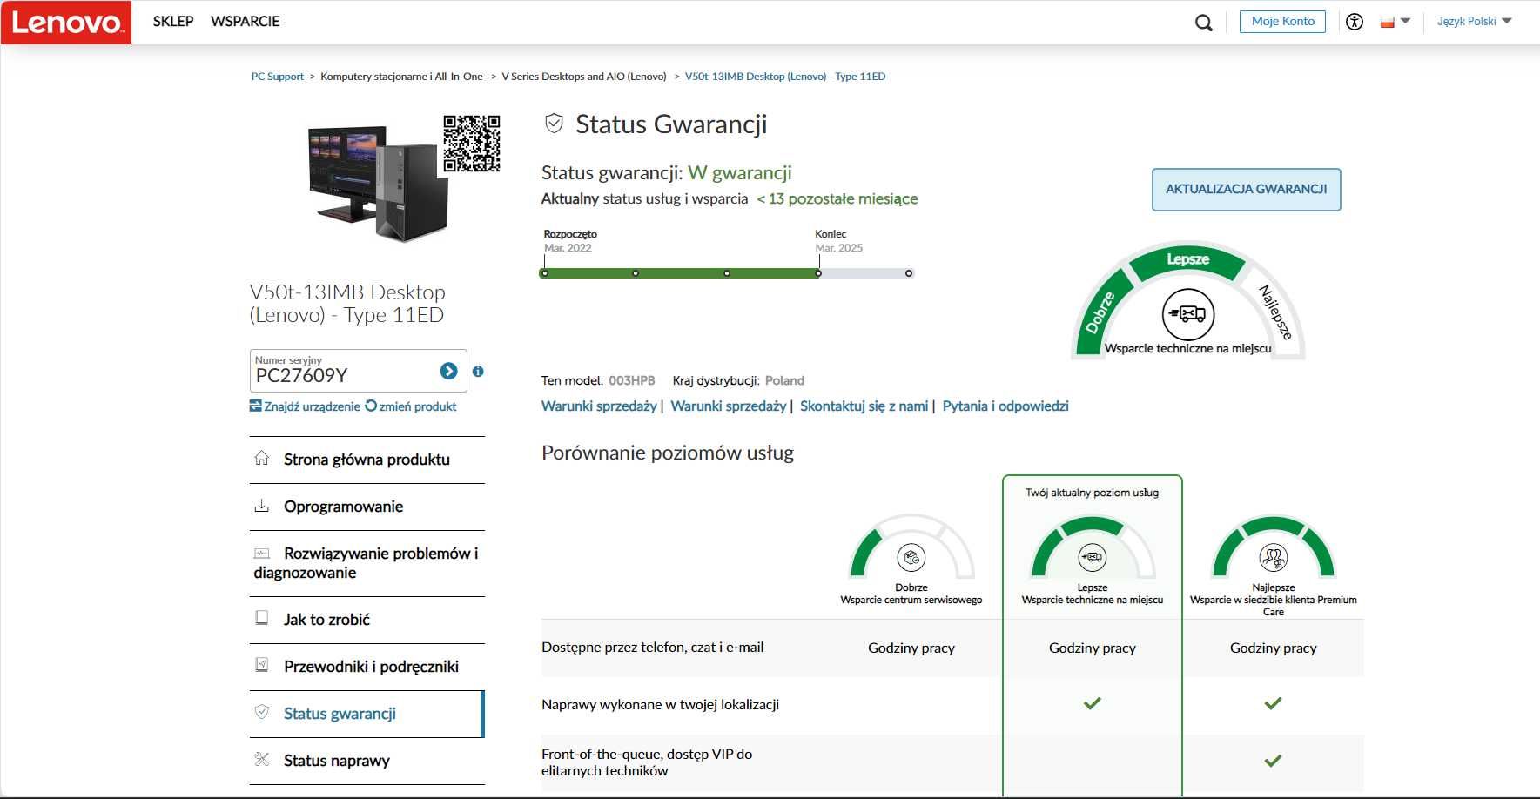
Task: Click the Lenovo logo
Action: pyautogui.click(x=66, y=22)
